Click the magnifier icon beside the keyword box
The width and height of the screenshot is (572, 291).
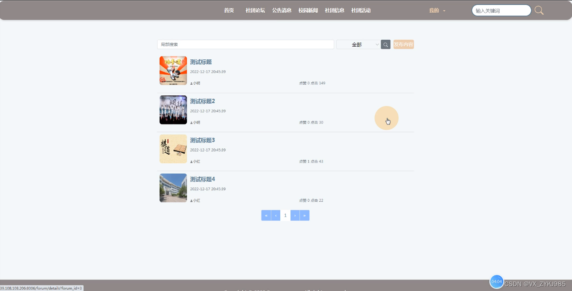pyautogui.click(x=539, y=11)
